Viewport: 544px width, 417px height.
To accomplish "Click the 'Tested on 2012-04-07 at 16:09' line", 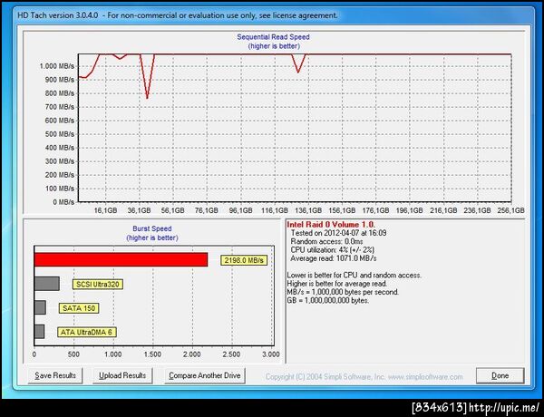I will tap(338, 233).
